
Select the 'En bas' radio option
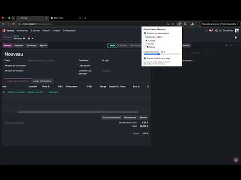[146, 43]
